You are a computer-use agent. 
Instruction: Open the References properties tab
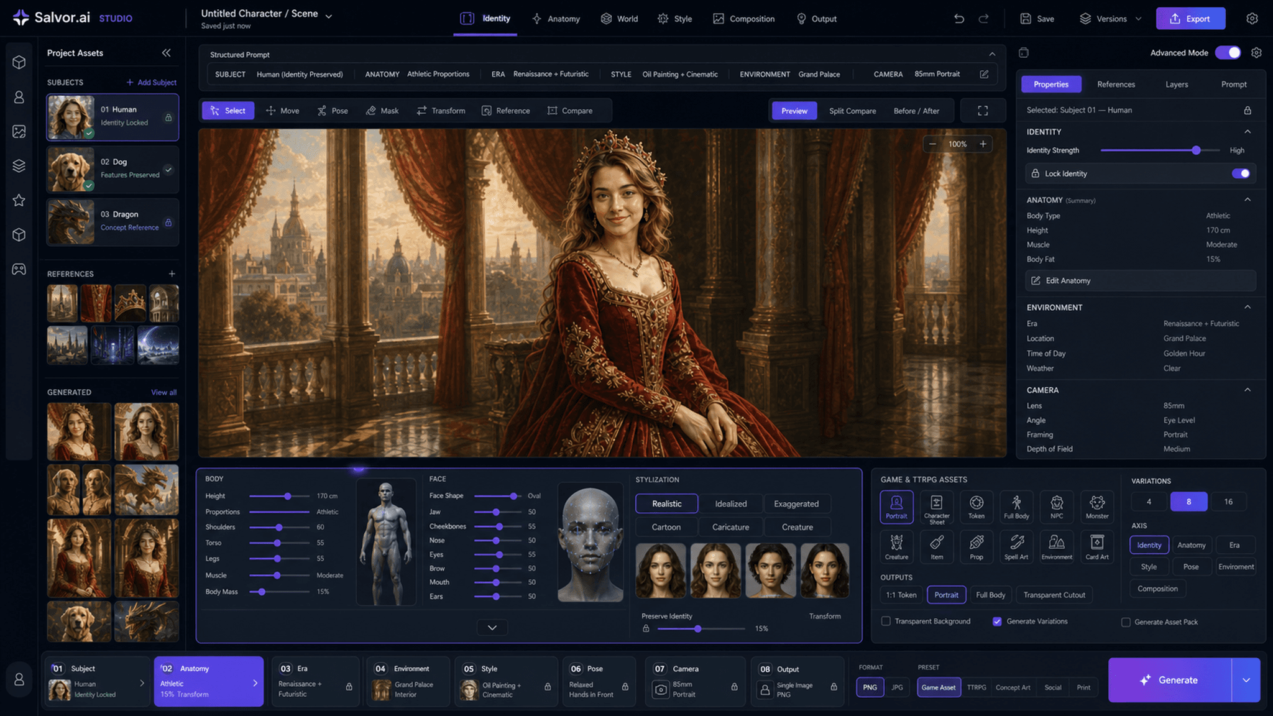[1116, 85]
